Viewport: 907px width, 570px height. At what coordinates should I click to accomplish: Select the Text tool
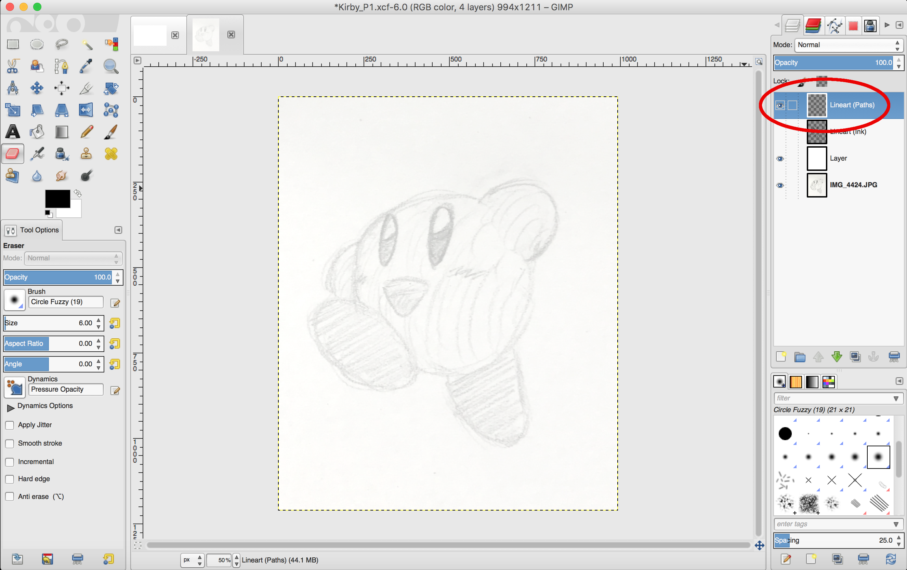12,132
